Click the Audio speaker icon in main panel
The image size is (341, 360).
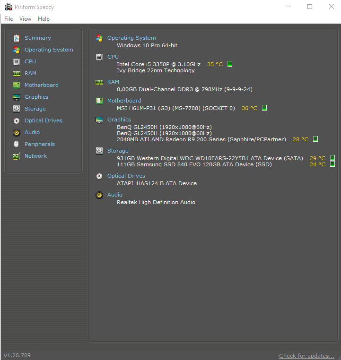(x=99, y=195)
